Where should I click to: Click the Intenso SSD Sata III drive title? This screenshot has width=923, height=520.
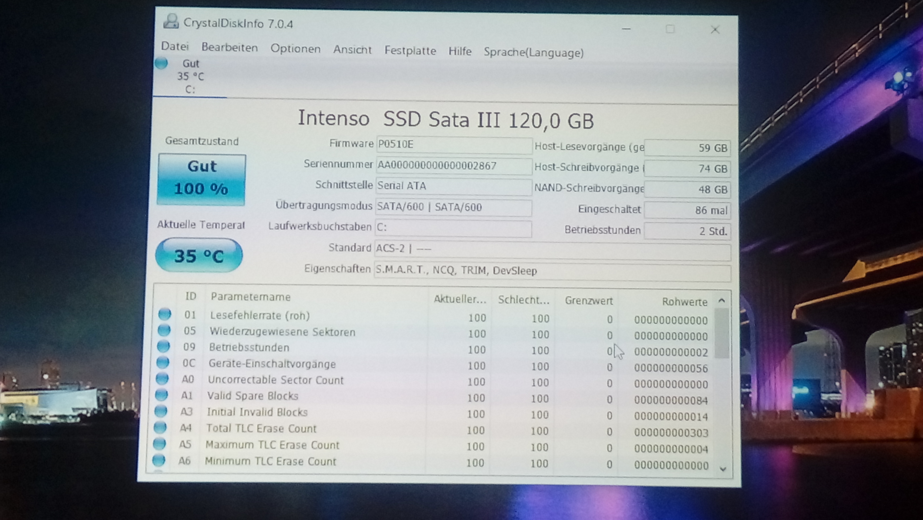pyautogui.click(x=446, y=119)
